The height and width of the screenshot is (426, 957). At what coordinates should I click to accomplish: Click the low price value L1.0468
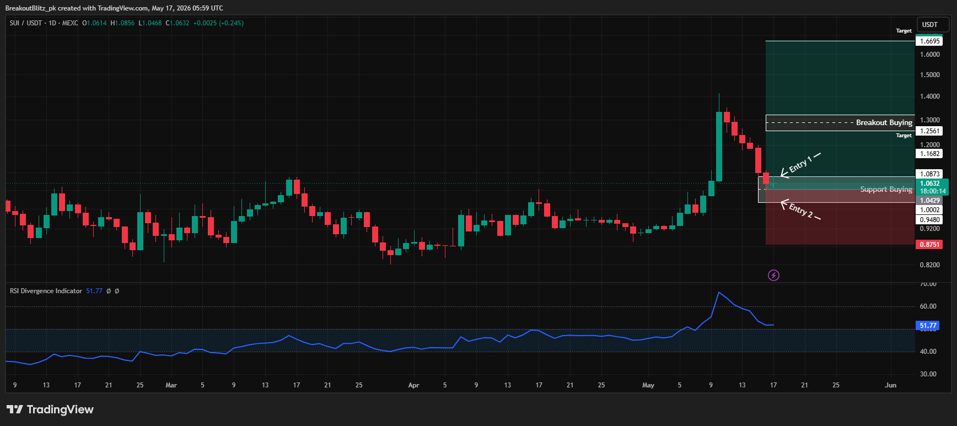pyautogui.click(x=150, y=23)
